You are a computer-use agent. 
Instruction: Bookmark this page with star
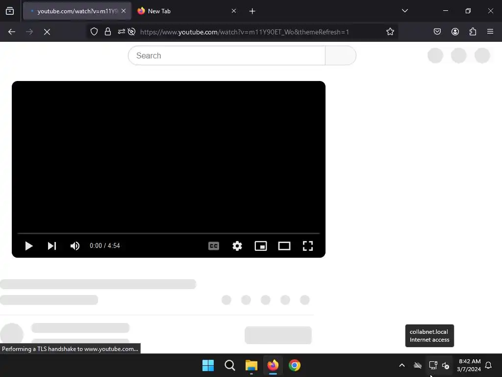click(390, 32)
